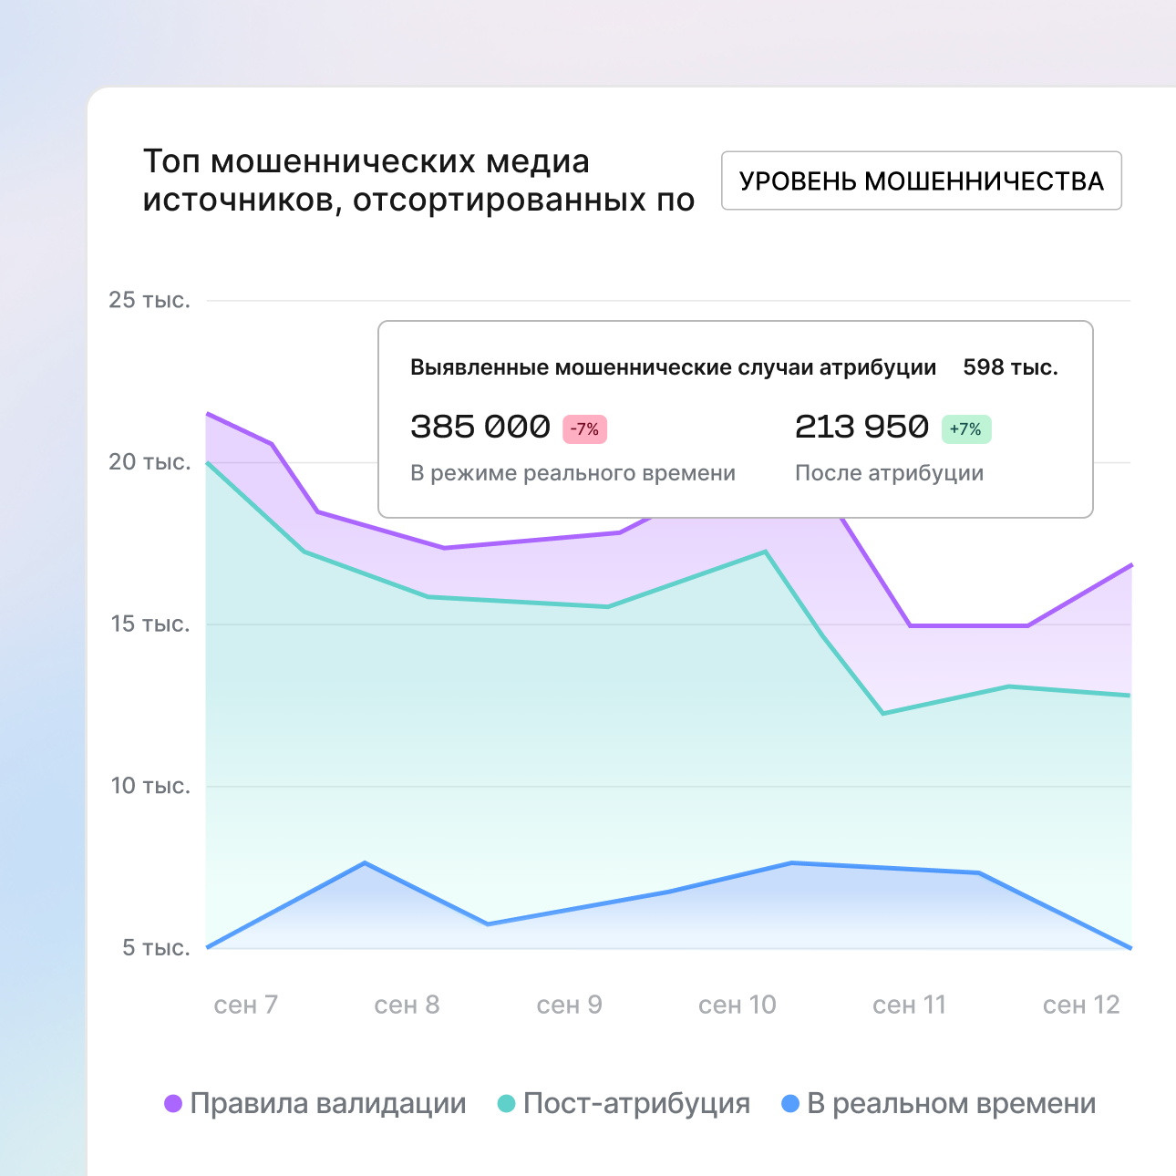Select сен 10 on the x-axis

tap(737, 1005)
